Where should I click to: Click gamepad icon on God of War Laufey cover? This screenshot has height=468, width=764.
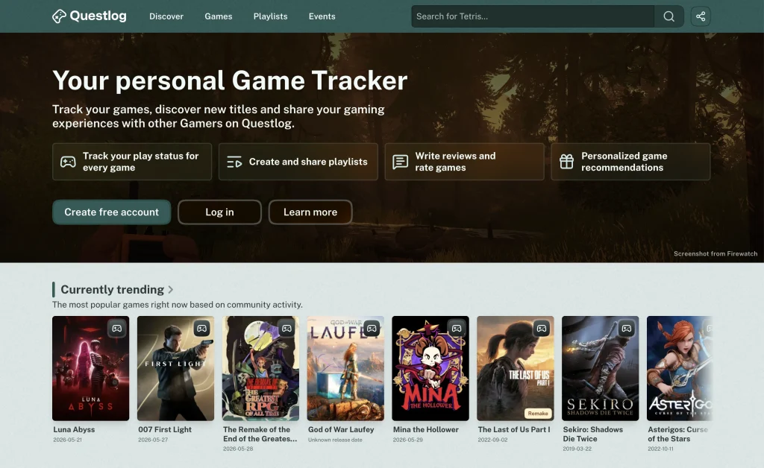372,329
